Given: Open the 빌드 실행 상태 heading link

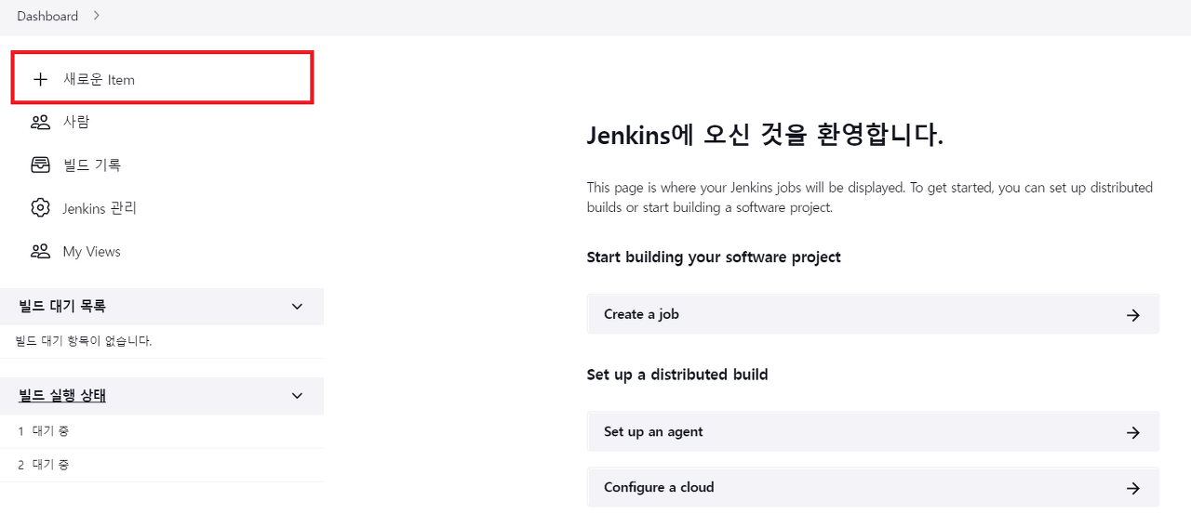Looking at the screenshot, I should (62, 396).
